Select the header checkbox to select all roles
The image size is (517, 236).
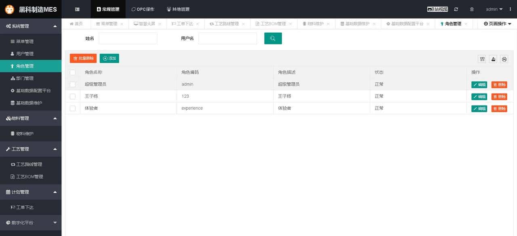tap(72, 72)
